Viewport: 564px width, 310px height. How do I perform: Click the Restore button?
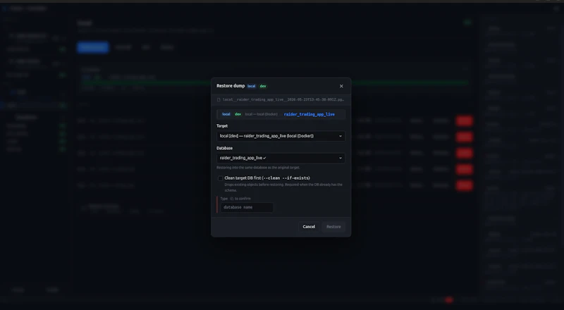(x=333, y=227)
